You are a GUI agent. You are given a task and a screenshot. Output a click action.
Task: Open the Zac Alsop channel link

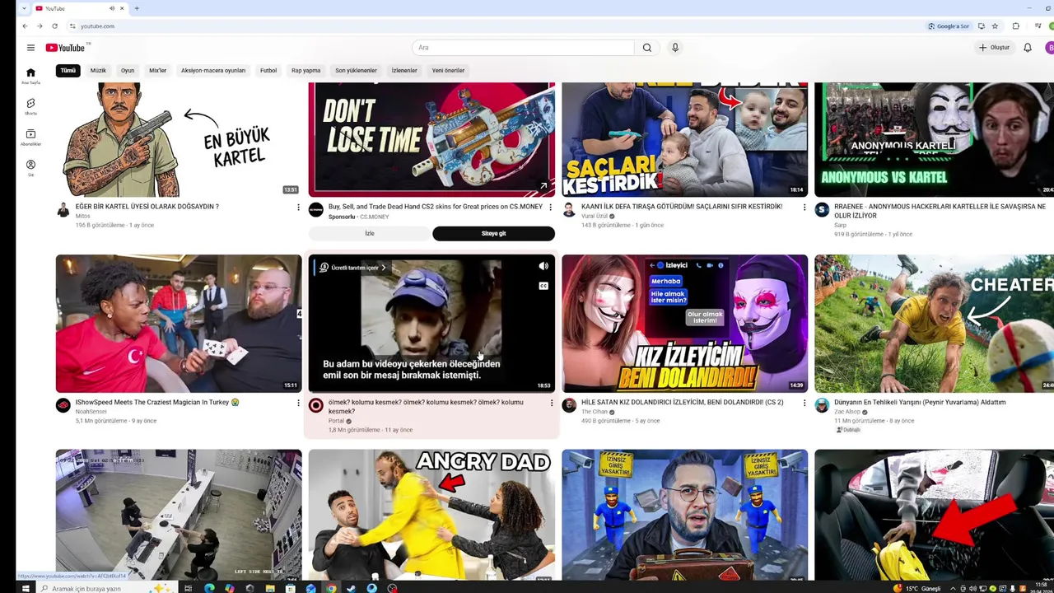pyautogui.click(x=846, y=411)
